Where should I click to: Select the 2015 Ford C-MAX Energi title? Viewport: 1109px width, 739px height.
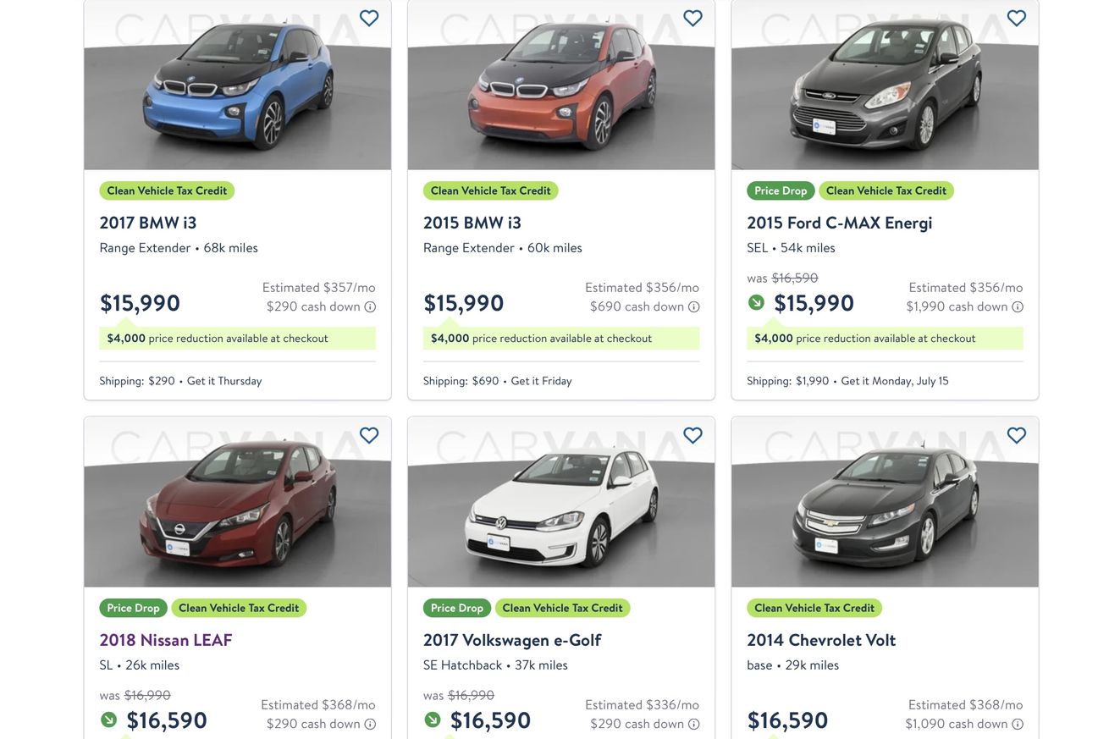840,223
